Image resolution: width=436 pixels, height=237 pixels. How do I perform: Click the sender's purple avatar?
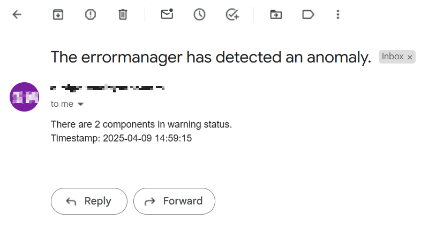tap(25, 97)
